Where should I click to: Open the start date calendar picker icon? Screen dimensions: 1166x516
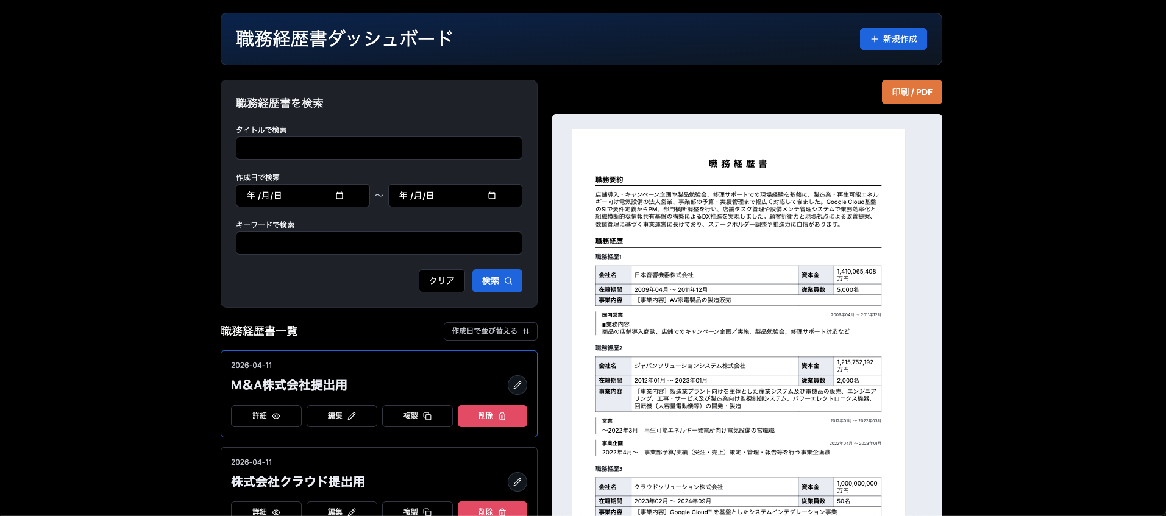339,196
